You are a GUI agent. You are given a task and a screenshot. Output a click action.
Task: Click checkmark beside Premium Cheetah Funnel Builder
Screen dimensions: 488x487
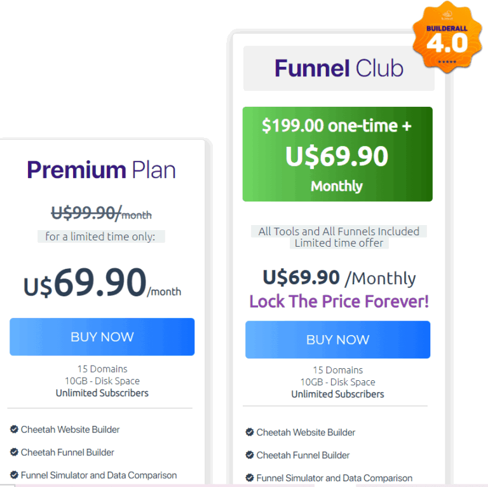pos(14,452)
